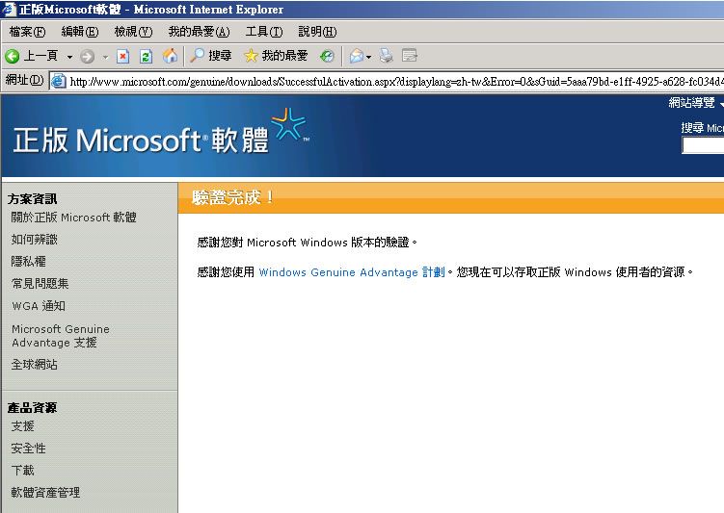
Task: Open the 軟體資產管理 sidebar link
Action: pos(45,492)
